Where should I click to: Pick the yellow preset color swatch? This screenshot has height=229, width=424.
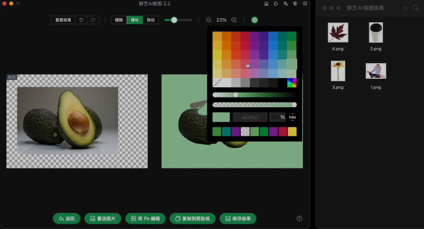(292, 132)
